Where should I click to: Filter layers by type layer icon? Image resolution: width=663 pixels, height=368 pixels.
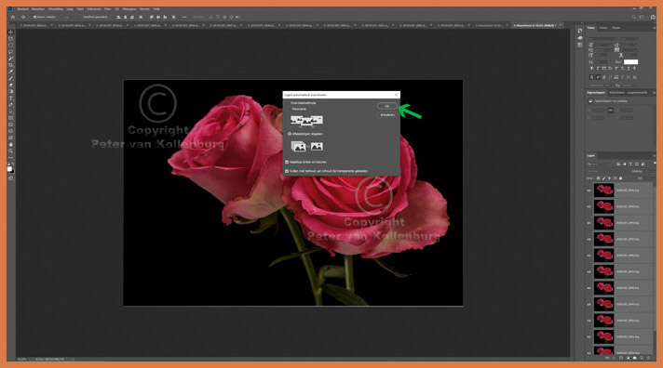coord(630,164)
